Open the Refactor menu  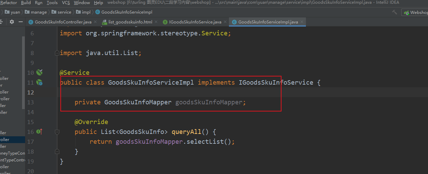click(x=9, y=3)
